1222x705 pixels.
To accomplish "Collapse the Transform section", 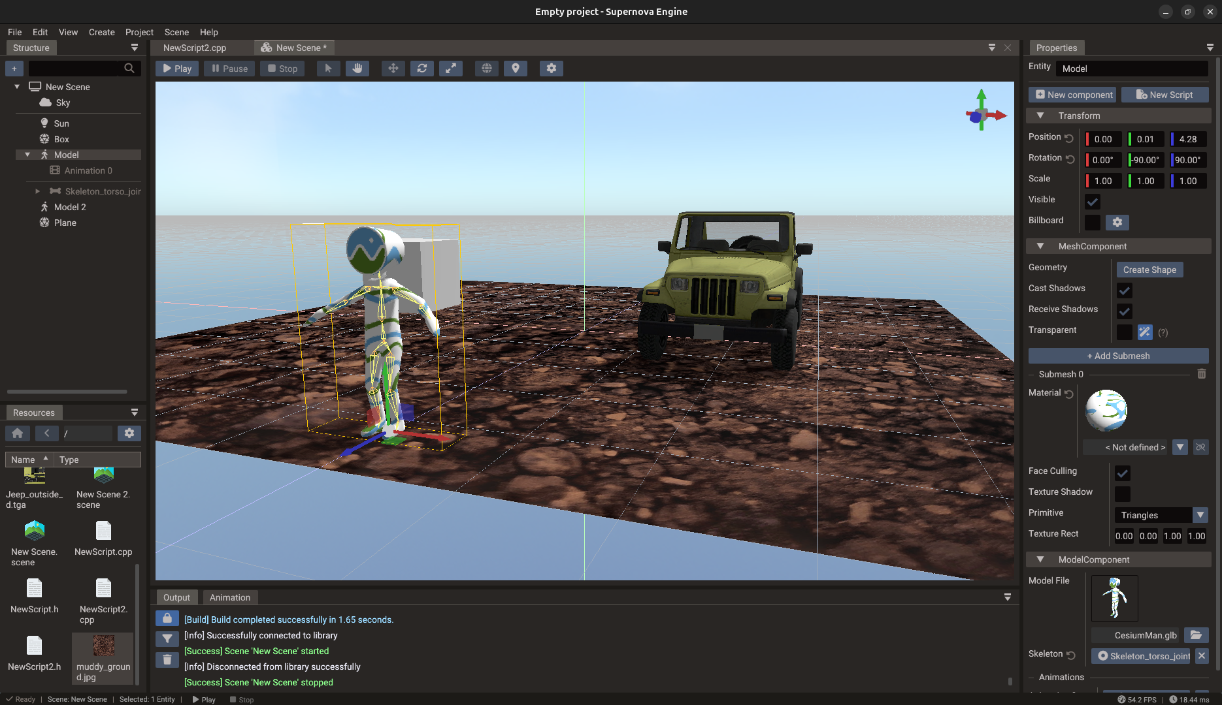I will 1041,115.
